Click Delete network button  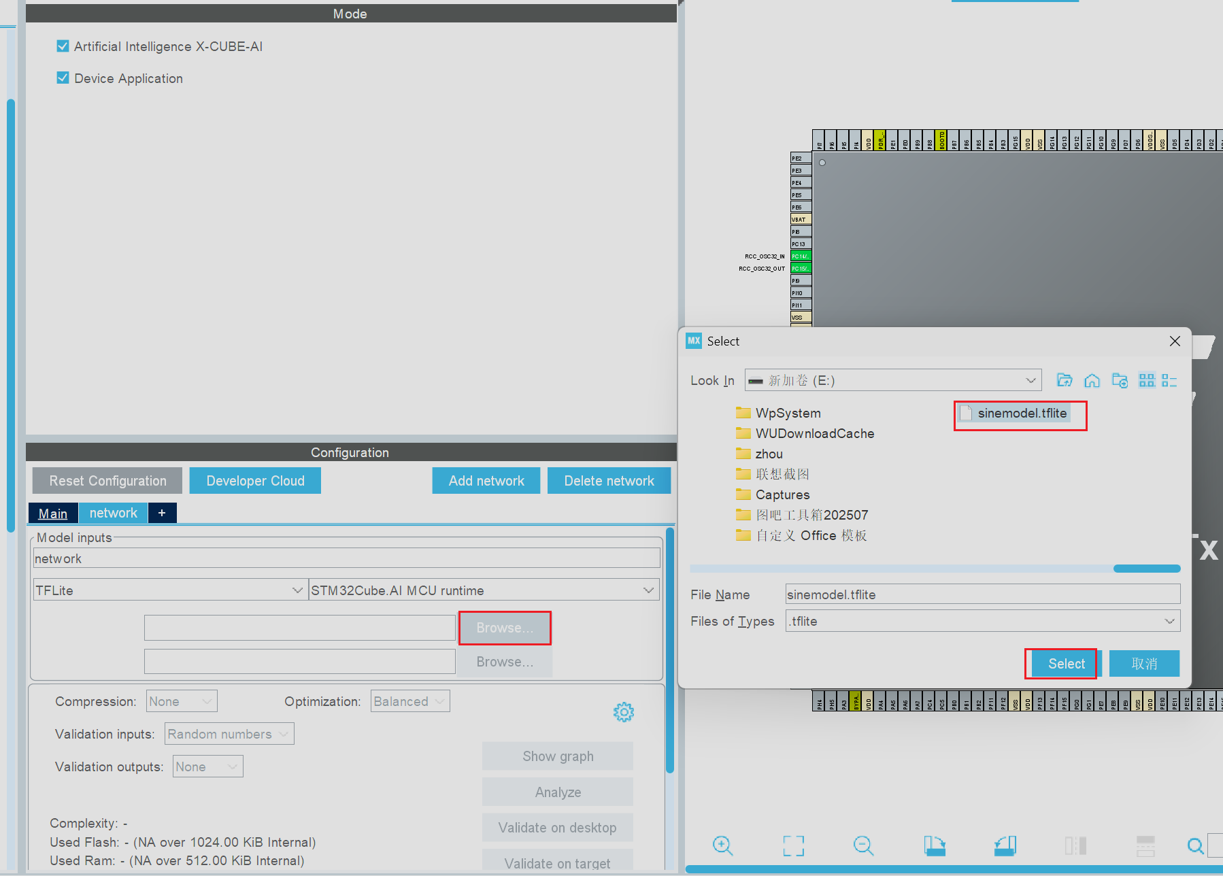point(609,481)
